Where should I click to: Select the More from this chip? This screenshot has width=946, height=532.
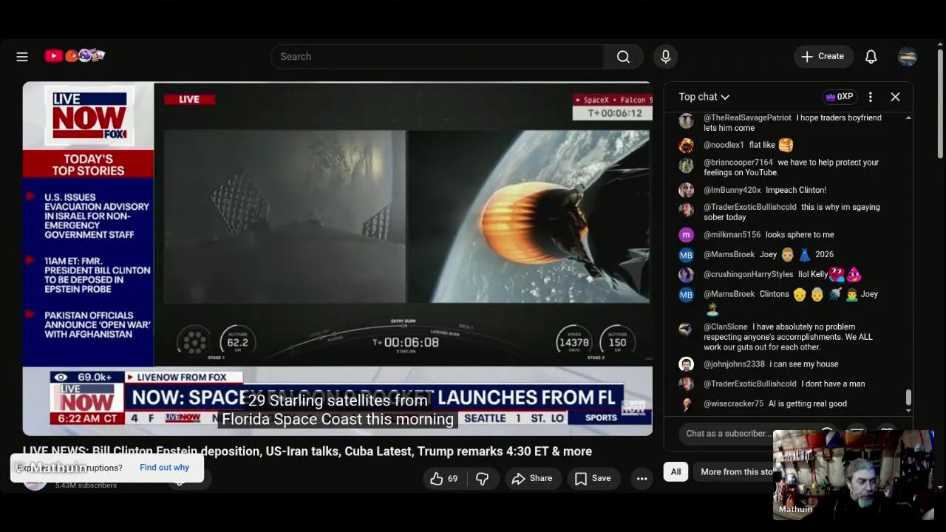737,472
